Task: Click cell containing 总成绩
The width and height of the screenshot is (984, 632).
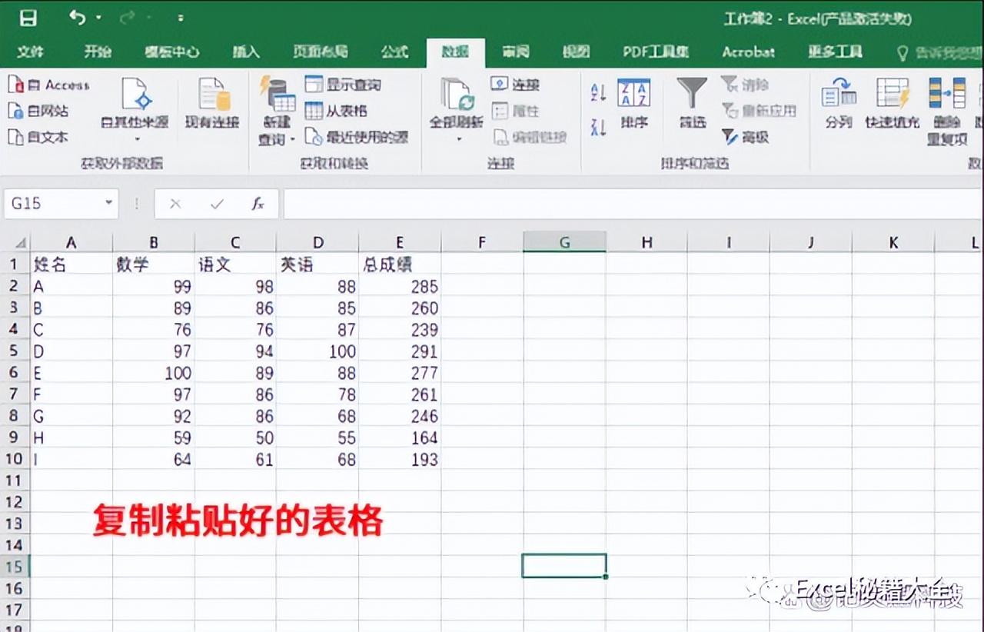Action: tap(400, 264)
